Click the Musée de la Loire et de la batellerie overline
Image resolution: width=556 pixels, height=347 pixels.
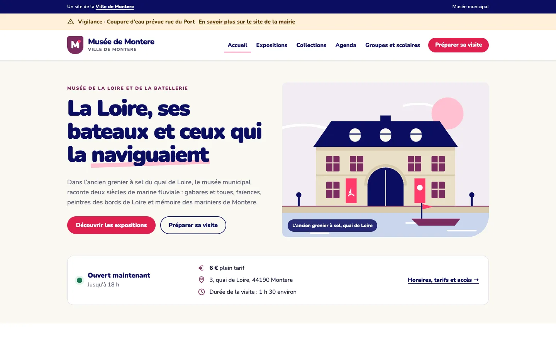click(x=127, y=88)
